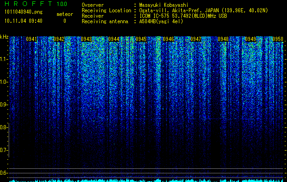Click the 1.0 kHz axis label
Image resolution: width=287 pixels, height=182 pixels.
[4, 82]
